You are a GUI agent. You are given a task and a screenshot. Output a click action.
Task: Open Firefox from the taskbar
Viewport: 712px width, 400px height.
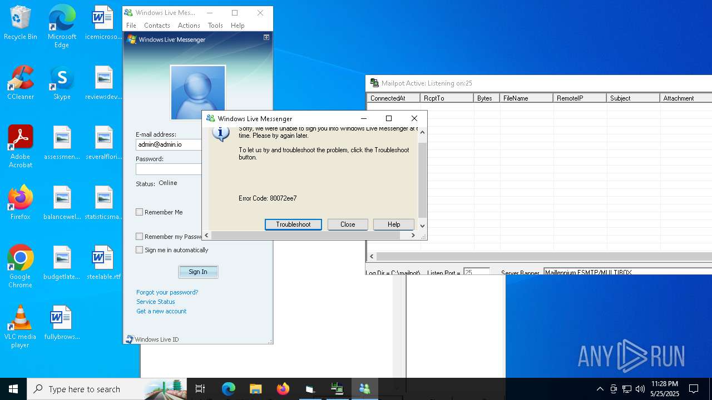283,389
